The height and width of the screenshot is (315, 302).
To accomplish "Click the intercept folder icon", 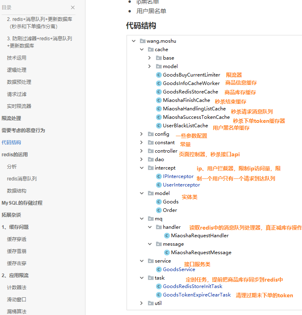I will 151,168.
